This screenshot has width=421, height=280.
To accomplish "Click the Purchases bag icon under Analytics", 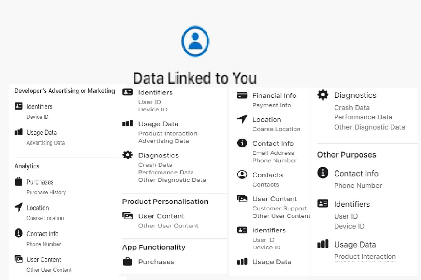I will [19, 182].
